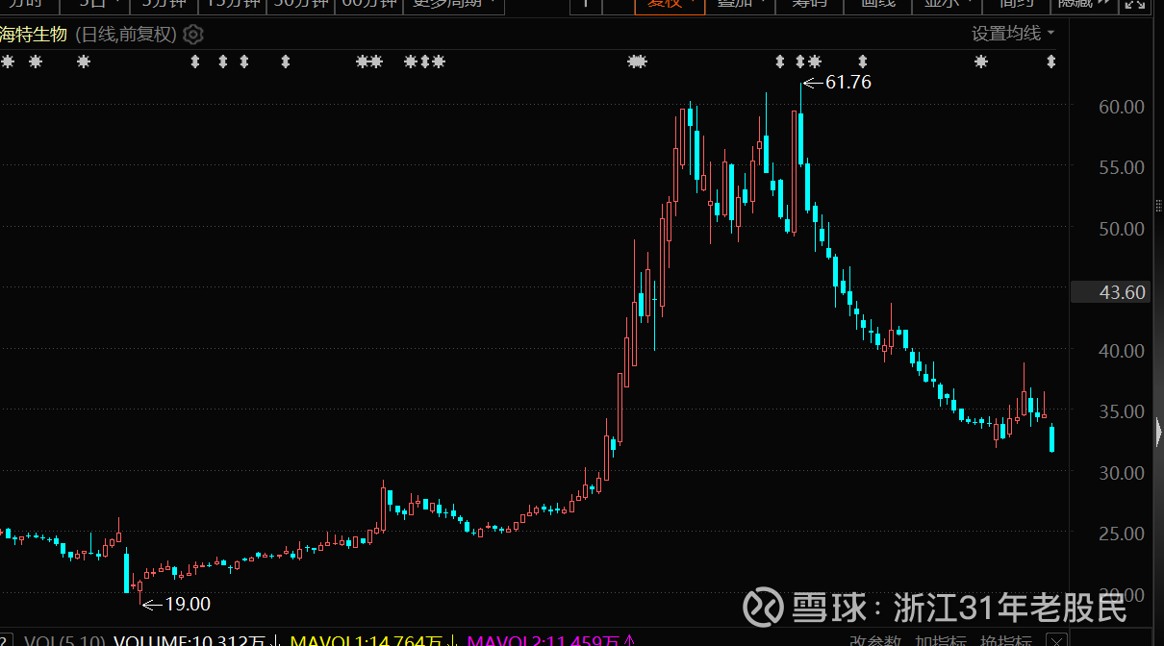Click the 60.00 price axis label
1164x646 pixels.
1122,106
